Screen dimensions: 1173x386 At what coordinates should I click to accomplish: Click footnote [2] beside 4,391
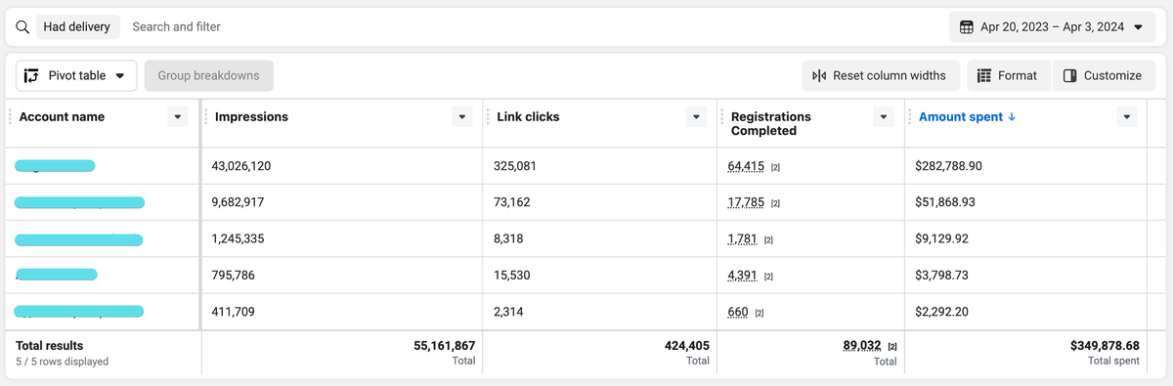click(768, 277)
